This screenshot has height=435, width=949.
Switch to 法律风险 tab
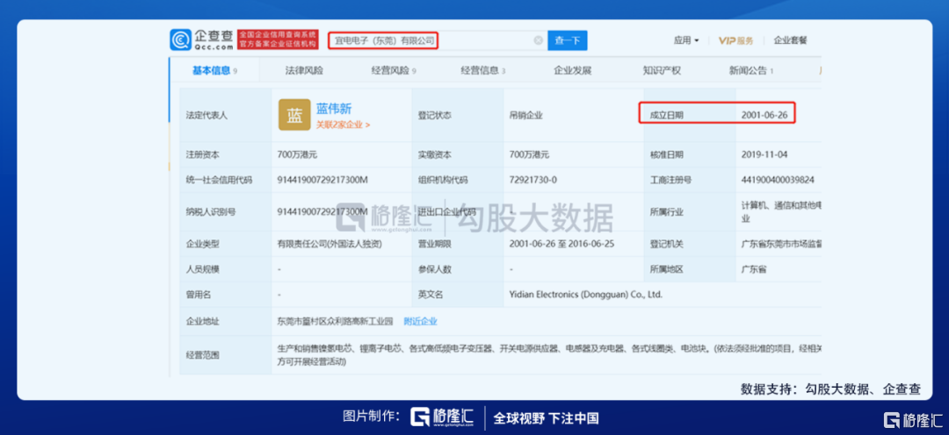[x=304, y=70]
